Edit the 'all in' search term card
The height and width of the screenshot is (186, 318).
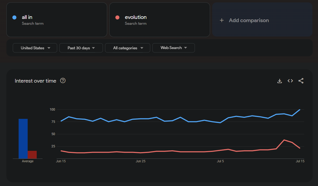click(x=57, y=20)
